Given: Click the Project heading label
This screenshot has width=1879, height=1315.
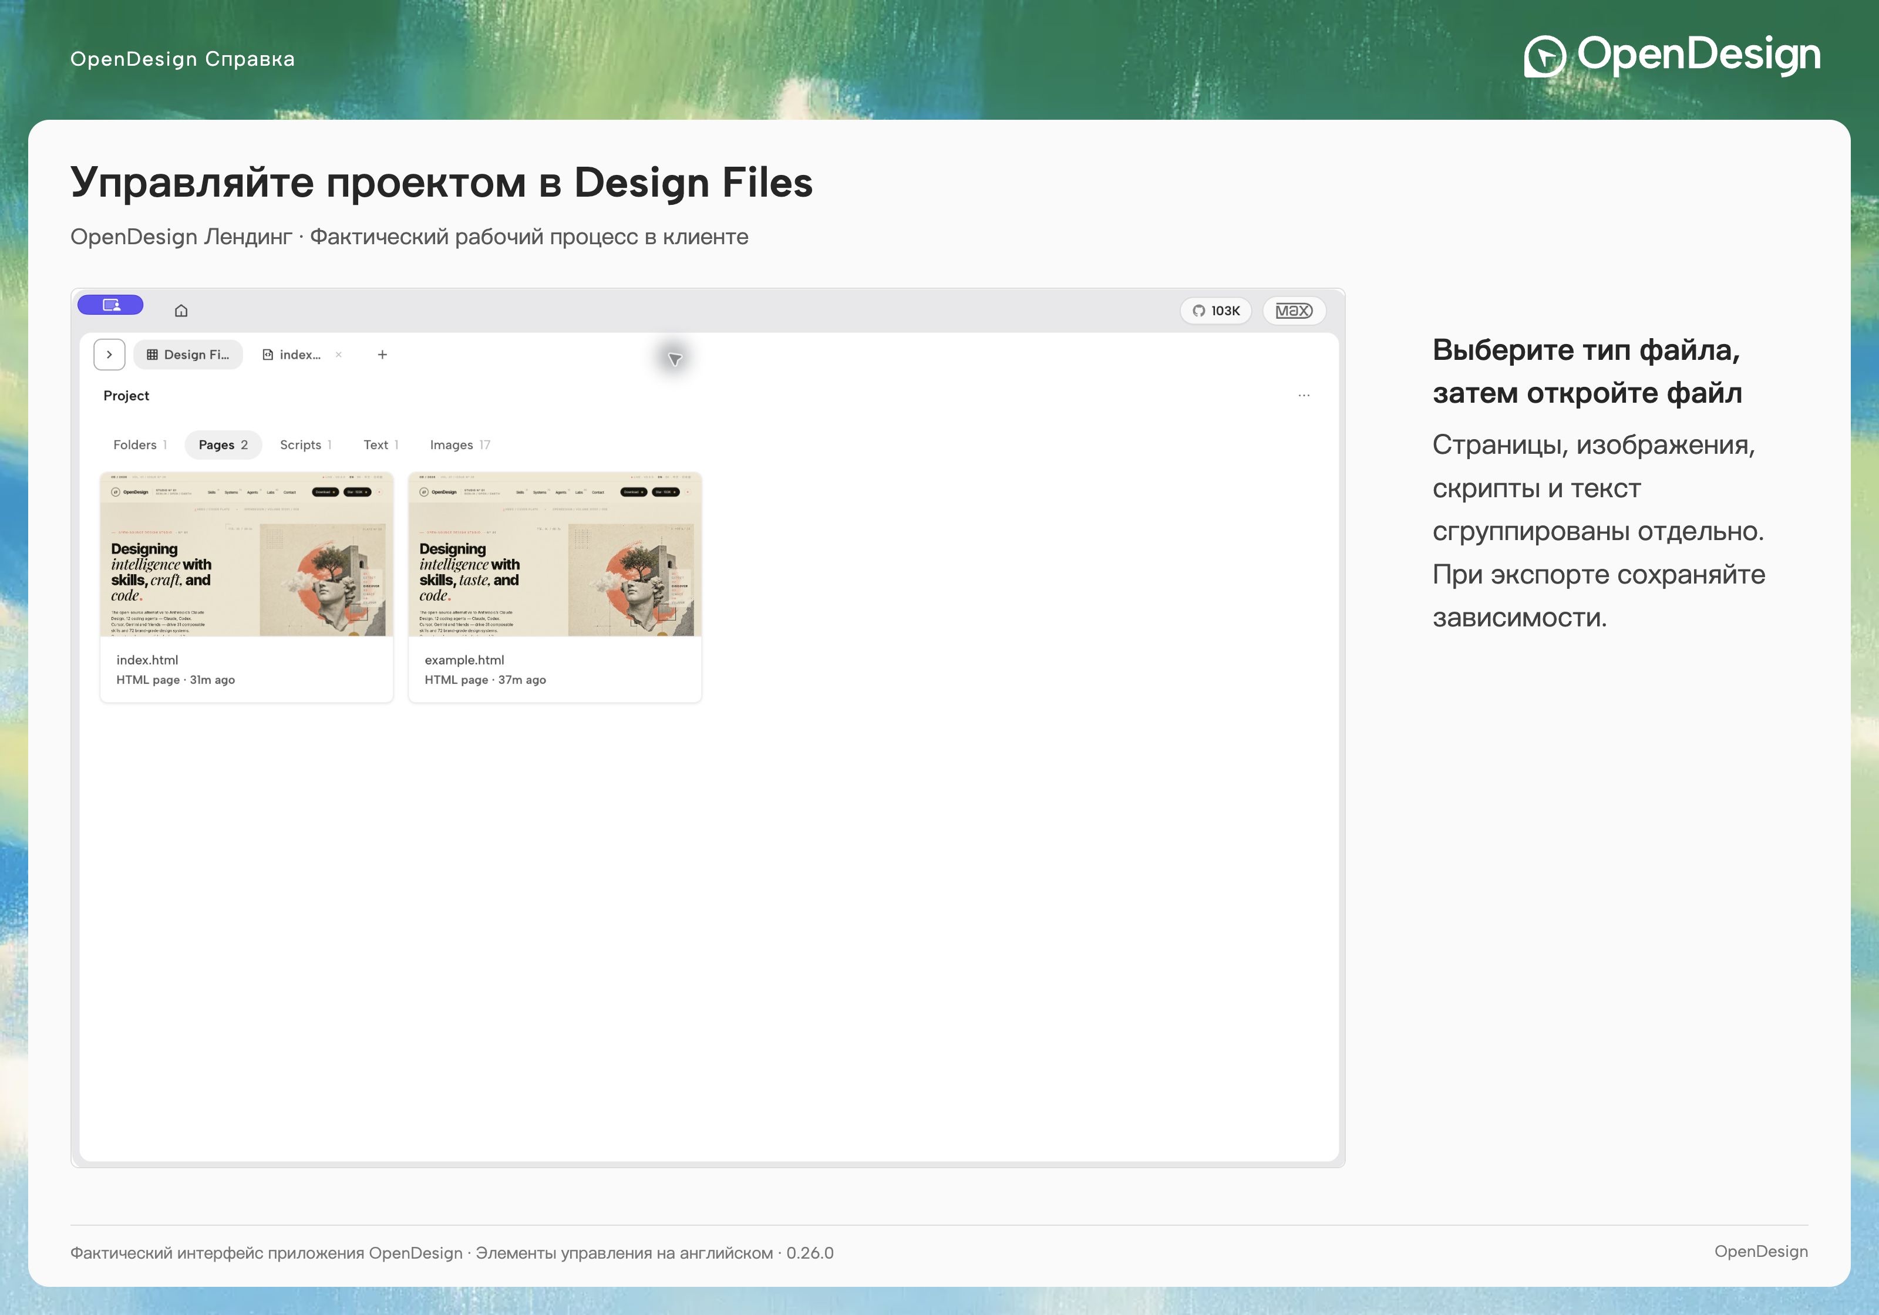Looking at the screenshot, I should pyautogui.click(x=126, y=395).
